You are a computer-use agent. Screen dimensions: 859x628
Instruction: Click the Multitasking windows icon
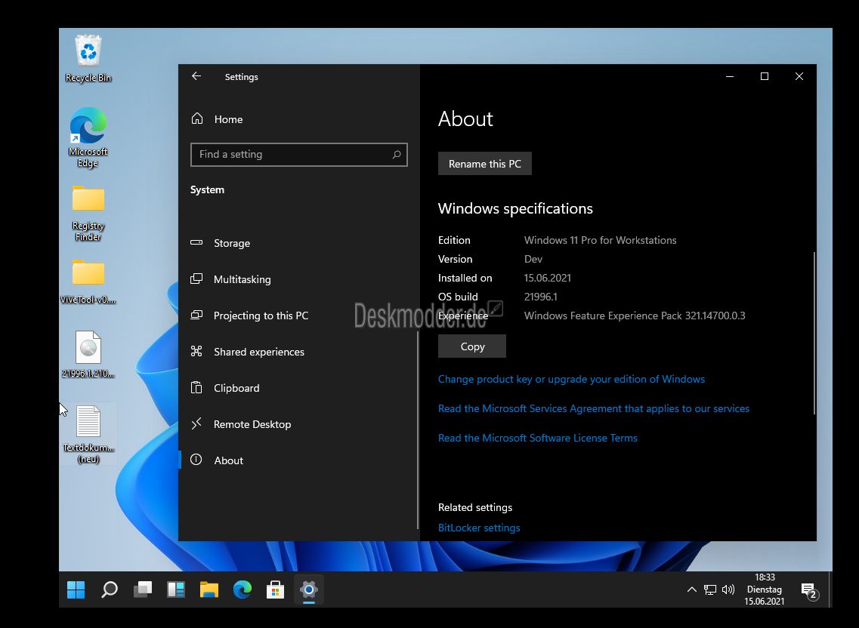[196, 279]
